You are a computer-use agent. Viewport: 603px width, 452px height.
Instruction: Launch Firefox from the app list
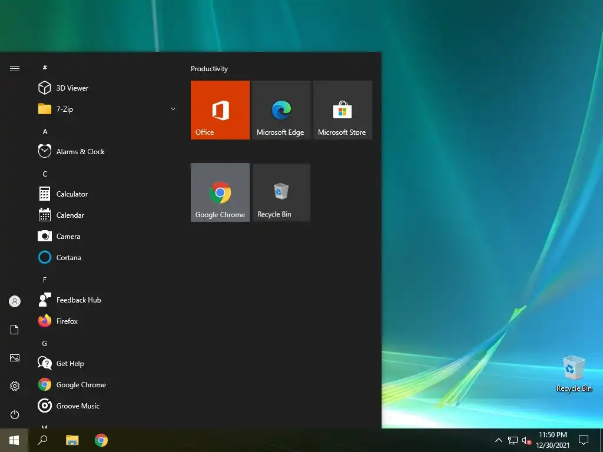[x=108, y=321]
